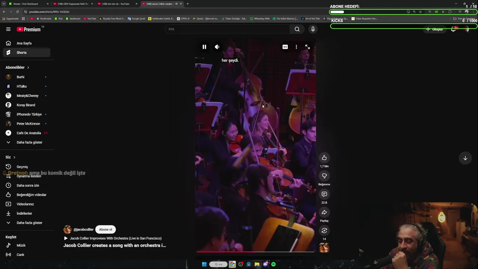Open Spotify from the taskbar
Viewport: 478px width, 269px height.
click(273, 264)
